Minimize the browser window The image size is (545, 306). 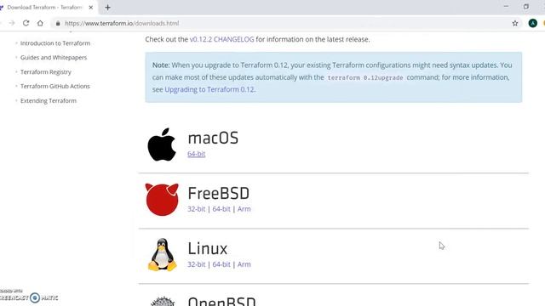506,7
